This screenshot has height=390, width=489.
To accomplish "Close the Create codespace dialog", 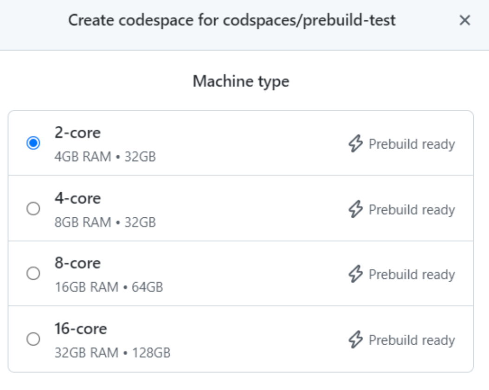I will [464, 20].
